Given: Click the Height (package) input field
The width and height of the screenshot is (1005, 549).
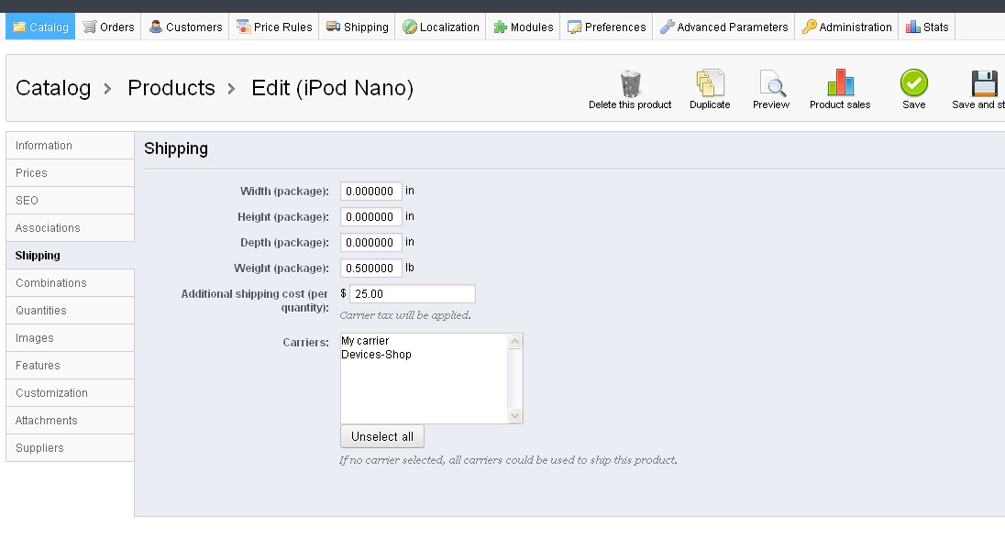Looking at the screenshot, I should click(x=371, y=216).
